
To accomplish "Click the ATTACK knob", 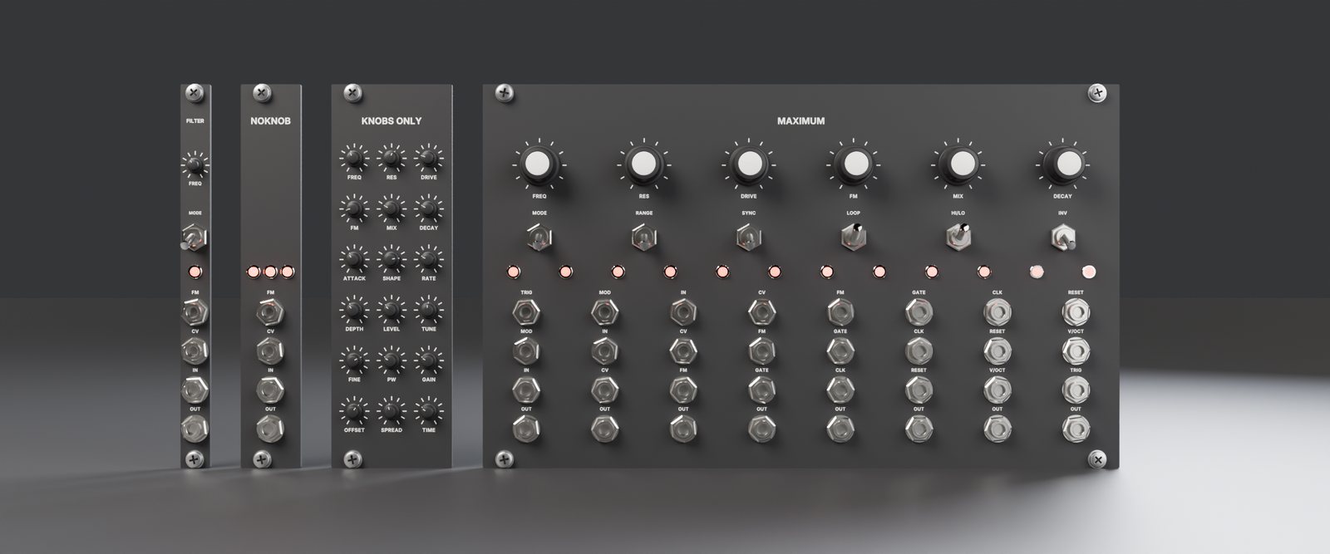I will [353, 259].
